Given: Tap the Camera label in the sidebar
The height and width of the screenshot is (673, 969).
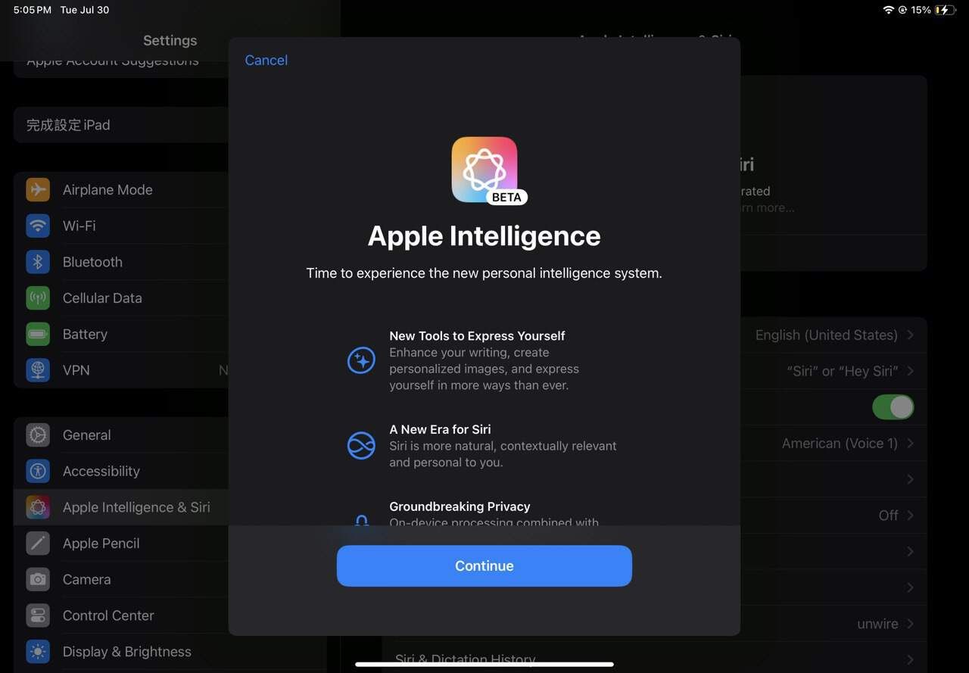Looking at the screenshot, I should (86, 579).
